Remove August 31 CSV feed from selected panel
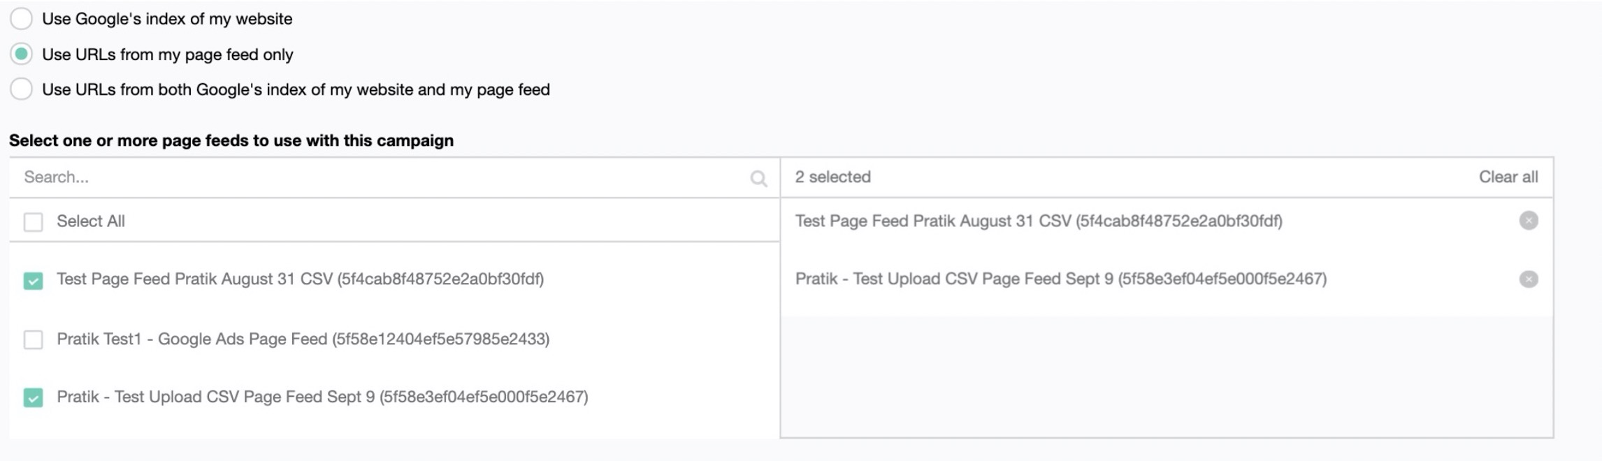The width and height of the screenshot is (1602, 461). click(1529, 221)
